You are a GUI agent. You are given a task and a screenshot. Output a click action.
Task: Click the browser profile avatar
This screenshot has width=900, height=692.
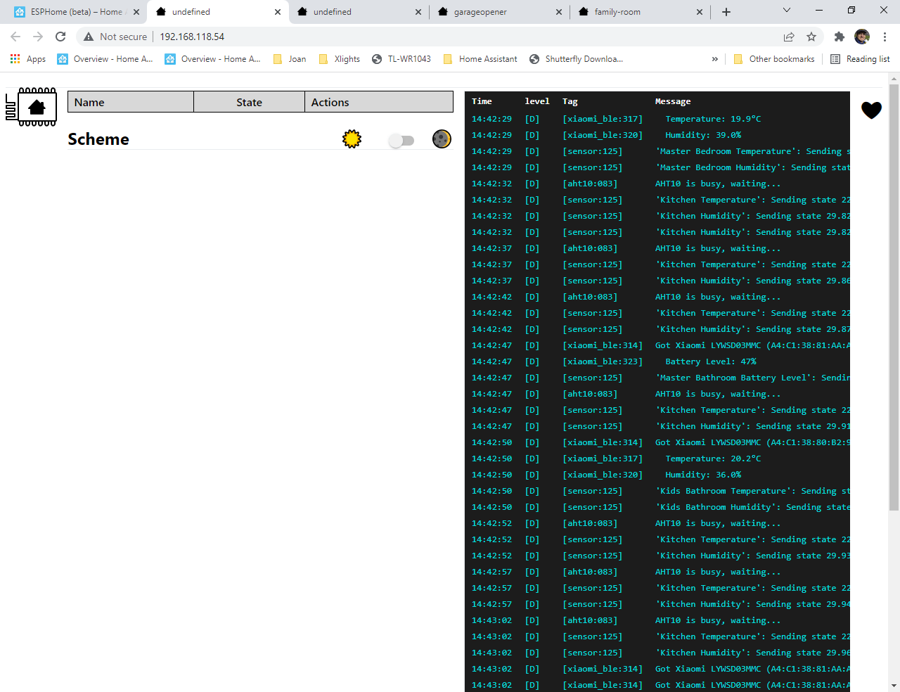coord(862,37)
